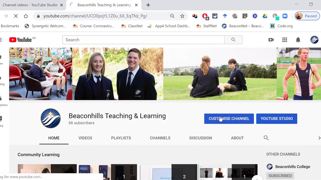The image size is (321, 180).
Task: Select the Discussion tab
Action: tap(201, 138)
